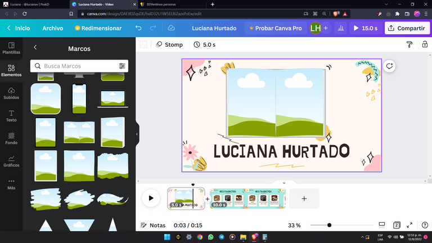Click the copy style paint roller icon

[x=409, y=44]
